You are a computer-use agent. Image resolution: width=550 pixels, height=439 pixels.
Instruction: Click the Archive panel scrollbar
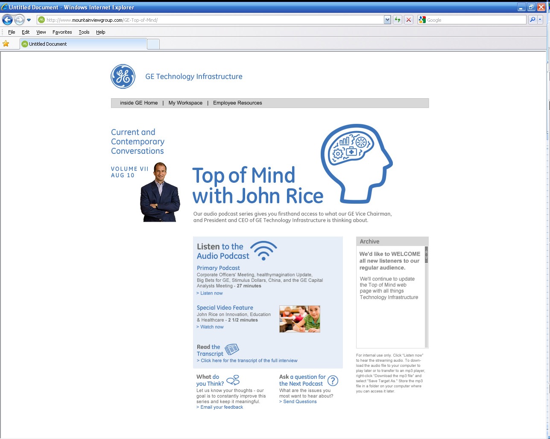tap(426, 299)
